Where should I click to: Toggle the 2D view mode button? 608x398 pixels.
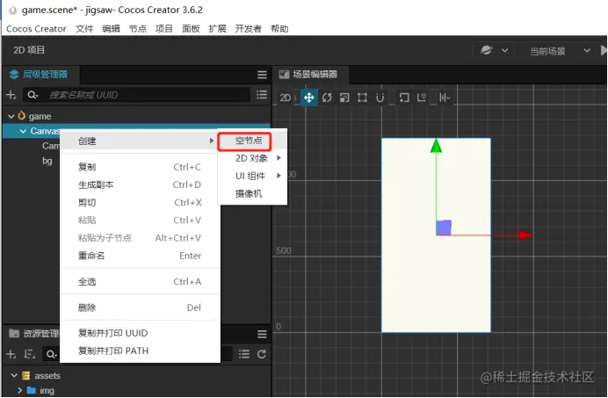286,98
